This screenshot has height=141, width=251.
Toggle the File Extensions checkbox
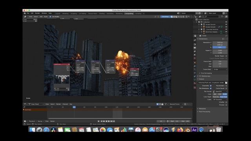point(211,89)
